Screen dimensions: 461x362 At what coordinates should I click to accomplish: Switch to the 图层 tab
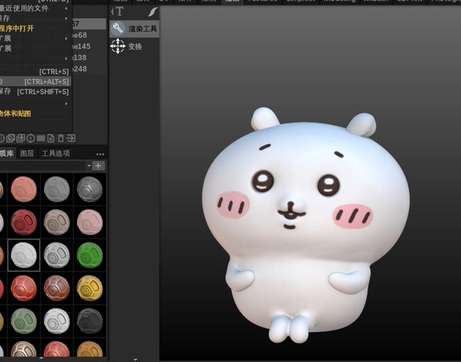click(x=27, y=153)
